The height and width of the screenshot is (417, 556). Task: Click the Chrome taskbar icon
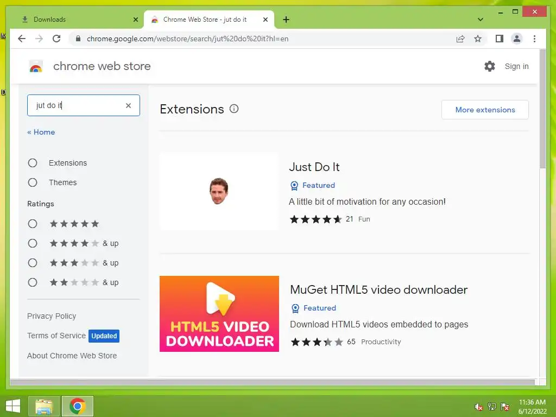point(78,406)
